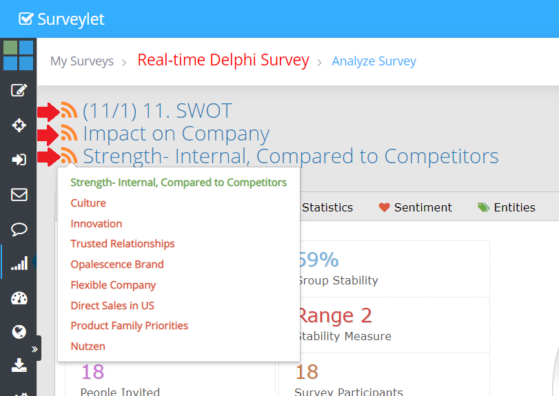Click the globe icon in sidebar
This screenshot has height=396, width=559.
coord(19,332)
